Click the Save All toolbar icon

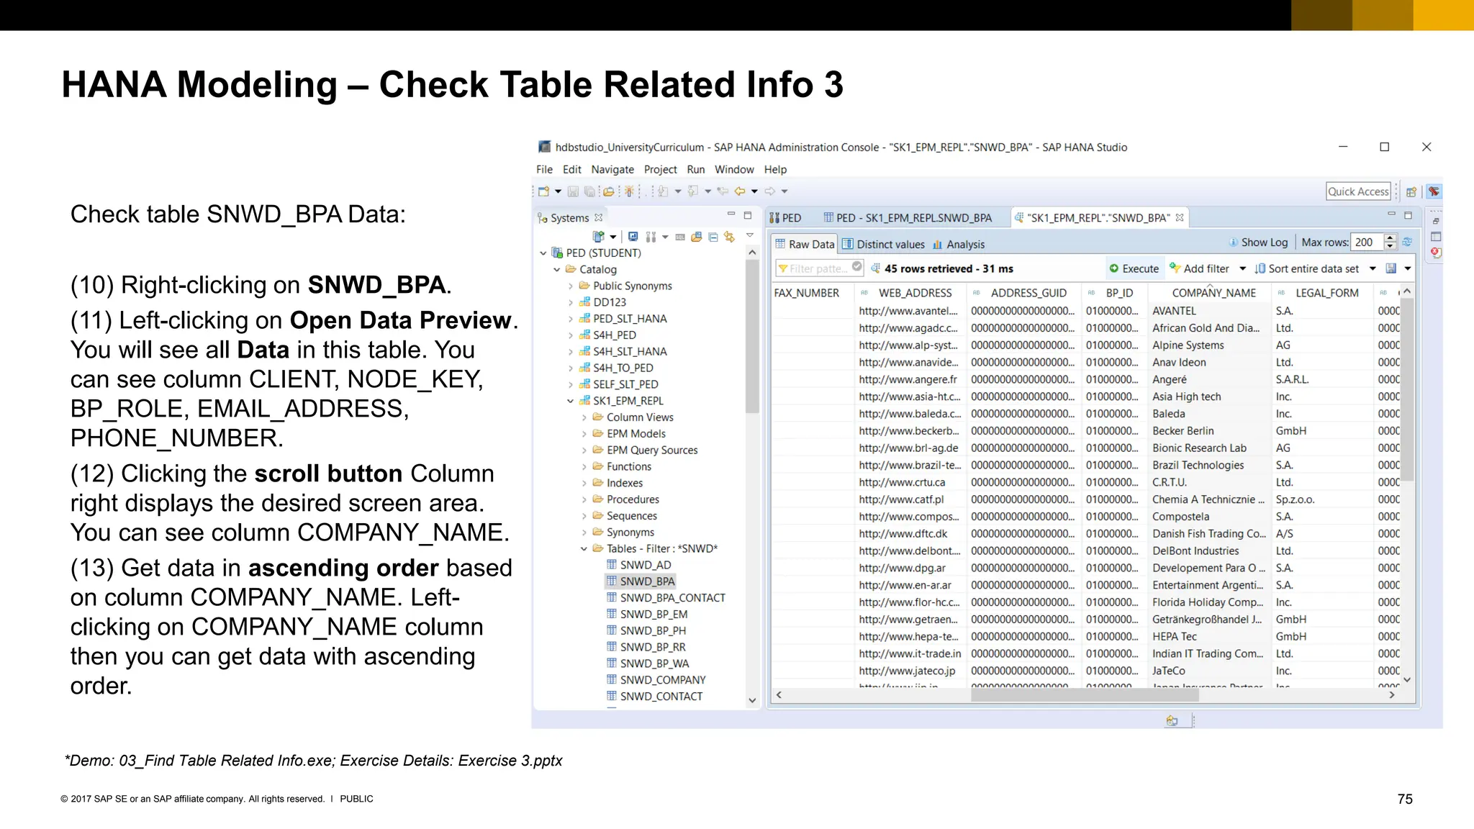[590, 191]
